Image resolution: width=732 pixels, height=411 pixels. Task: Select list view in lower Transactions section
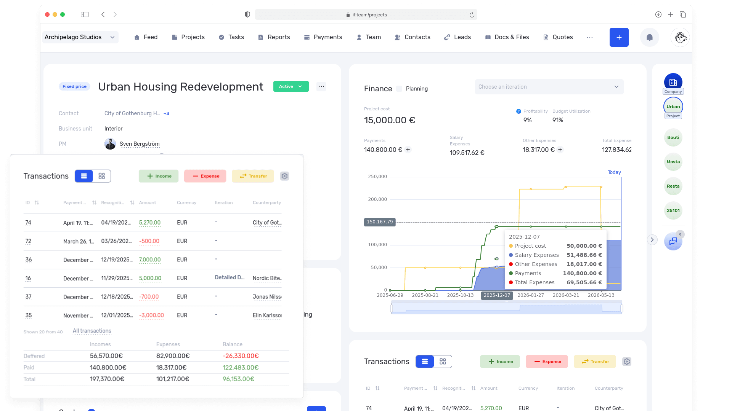[425, 362]
